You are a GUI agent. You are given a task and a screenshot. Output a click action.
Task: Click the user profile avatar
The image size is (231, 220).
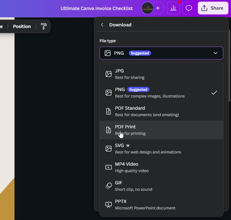point(148,8)
